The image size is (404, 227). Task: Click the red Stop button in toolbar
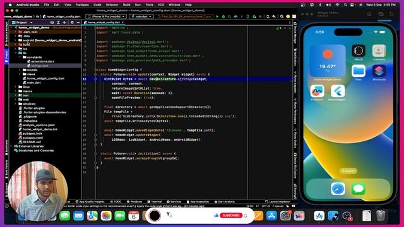(260, 16)
